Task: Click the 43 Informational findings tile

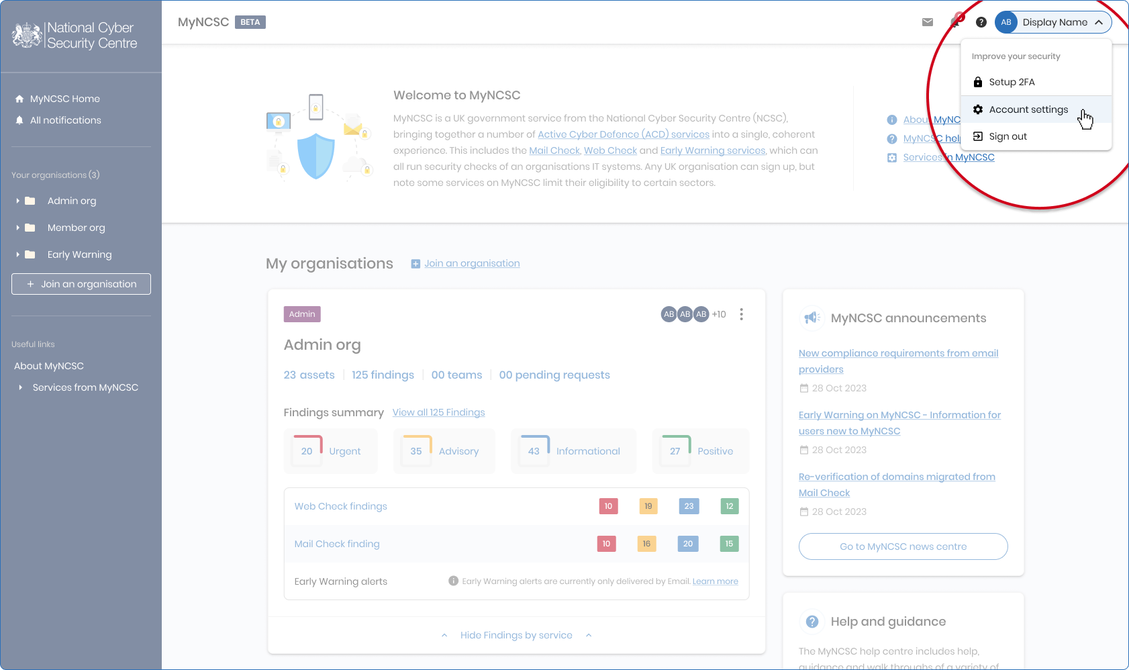Action: coord(573,451)
